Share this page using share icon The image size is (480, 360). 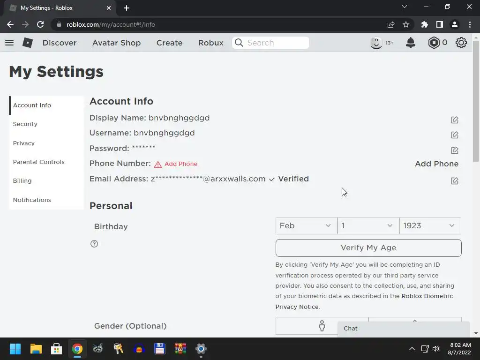391,24
